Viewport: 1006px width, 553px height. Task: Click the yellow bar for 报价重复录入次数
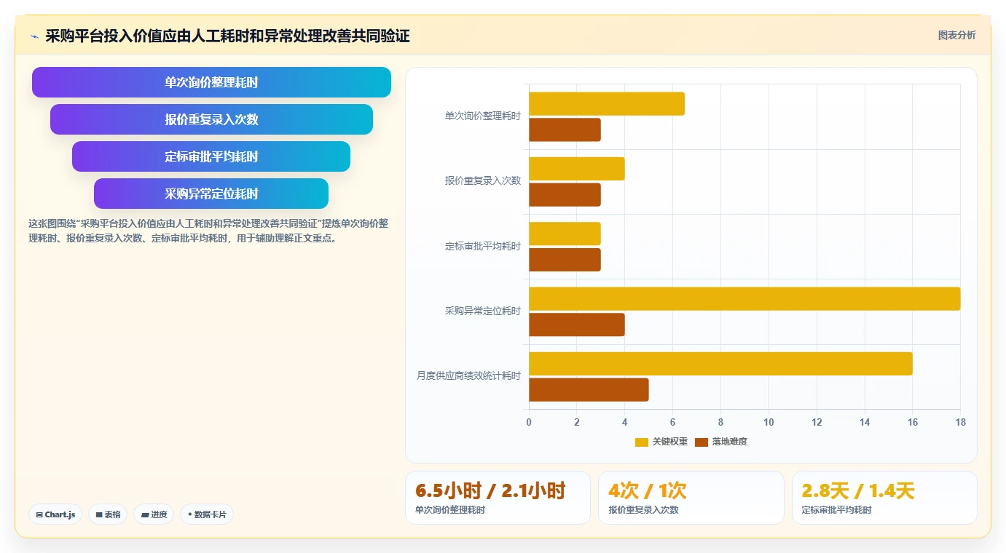[x=577, y=169]
